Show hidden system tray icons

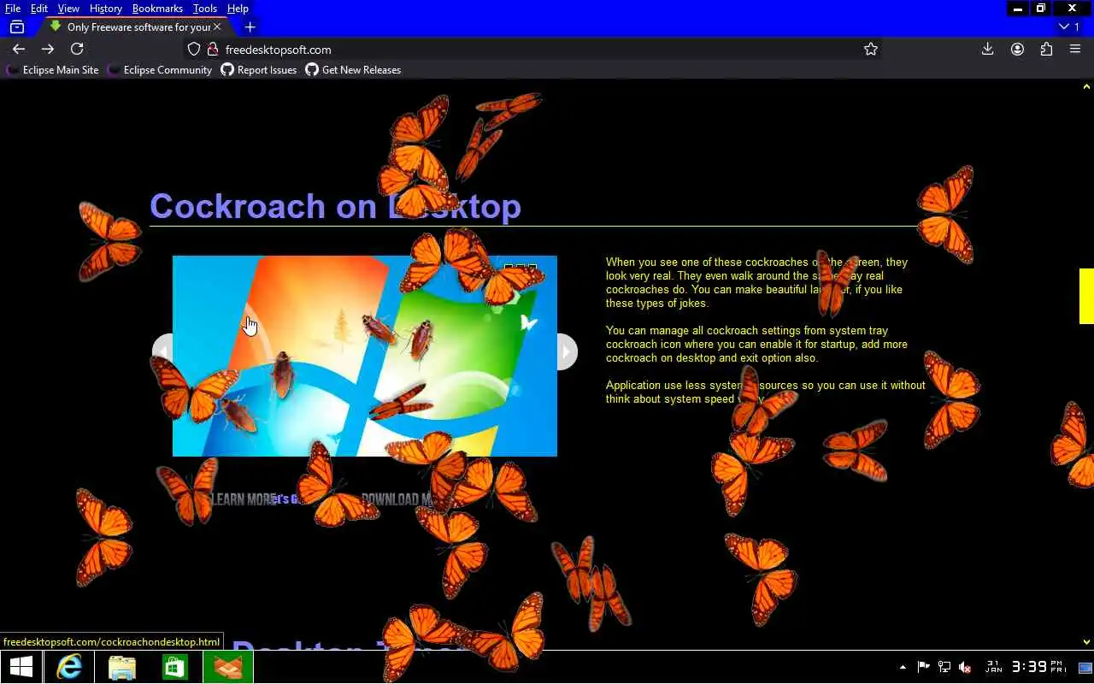(x=903, y=667)
